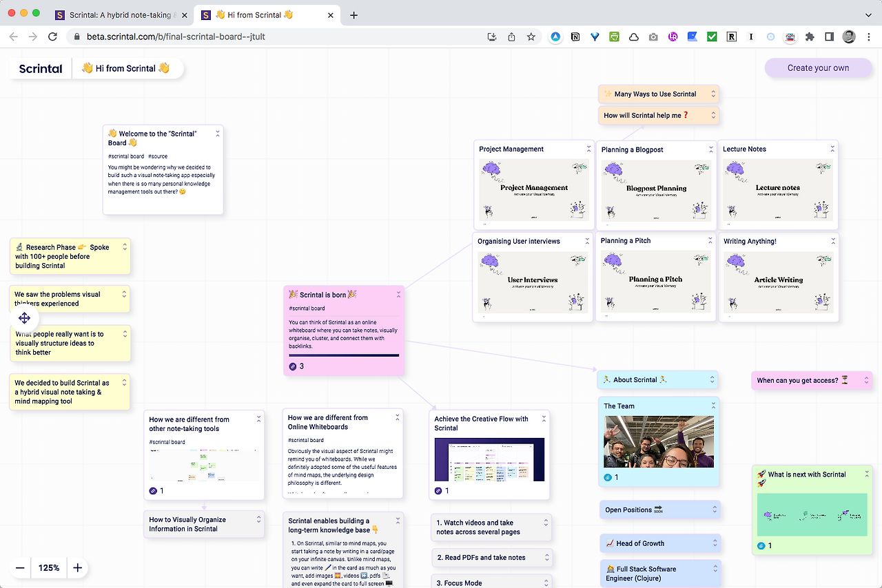Expand the Research Phase card
Viewport: 882px width, 588px height.
[x=125, y=246]
